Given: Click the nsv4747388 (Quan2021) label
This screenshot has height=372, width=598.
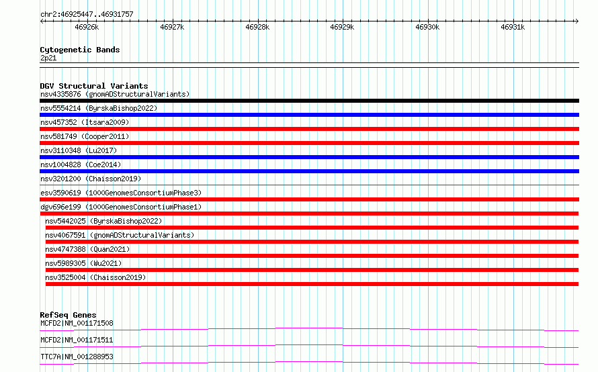Looking at the screenshot, I should [x=87, y=249].
